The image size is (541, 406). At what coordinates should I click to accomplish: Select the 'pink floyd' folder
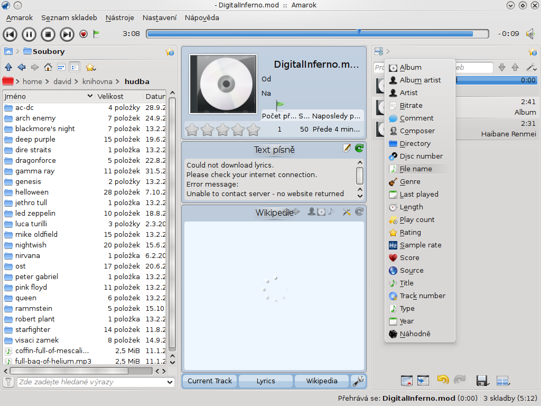pyautogui.click(x=31, y=287)
